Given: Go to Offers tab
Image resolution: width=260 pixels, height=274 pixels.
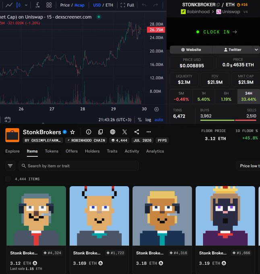Looking at the screenshot, I should coord(72,151).
